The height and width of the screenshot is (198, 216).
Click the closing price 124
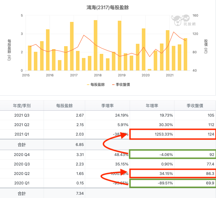pos(211,134)
